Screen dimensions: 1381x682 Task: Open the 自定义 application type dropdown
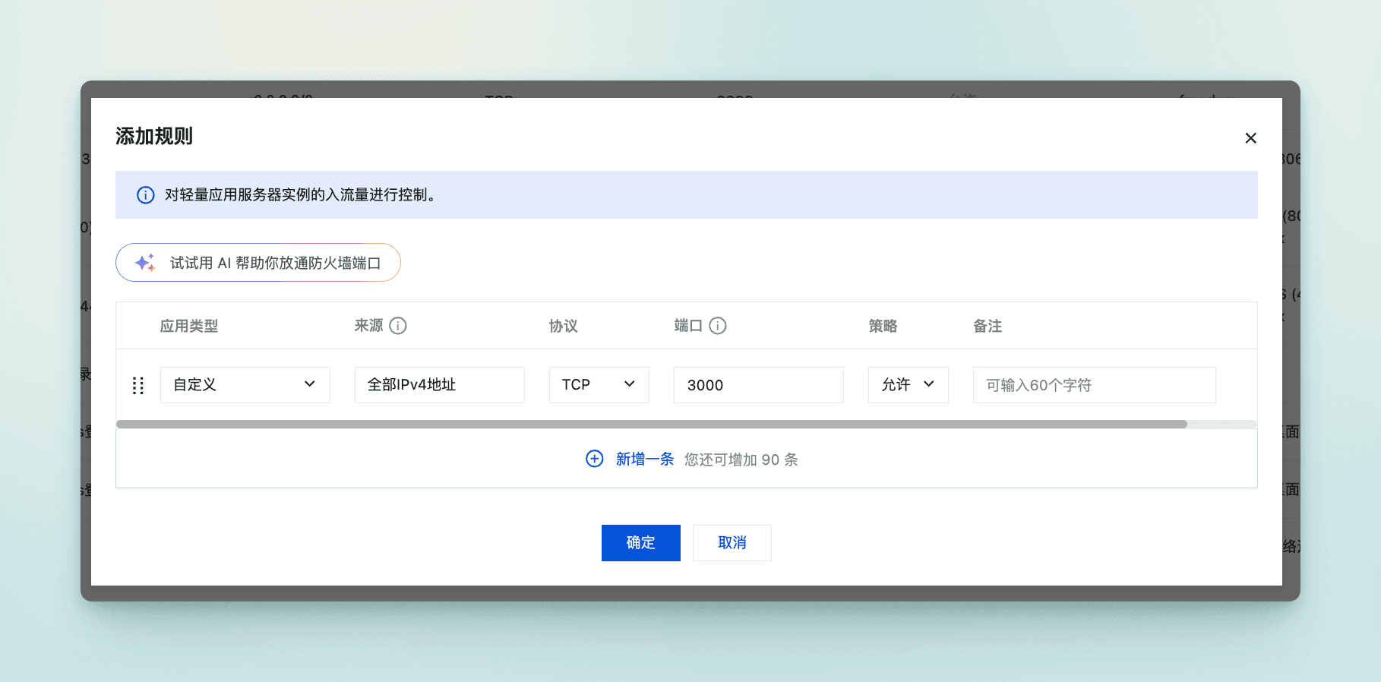point(245,385)
